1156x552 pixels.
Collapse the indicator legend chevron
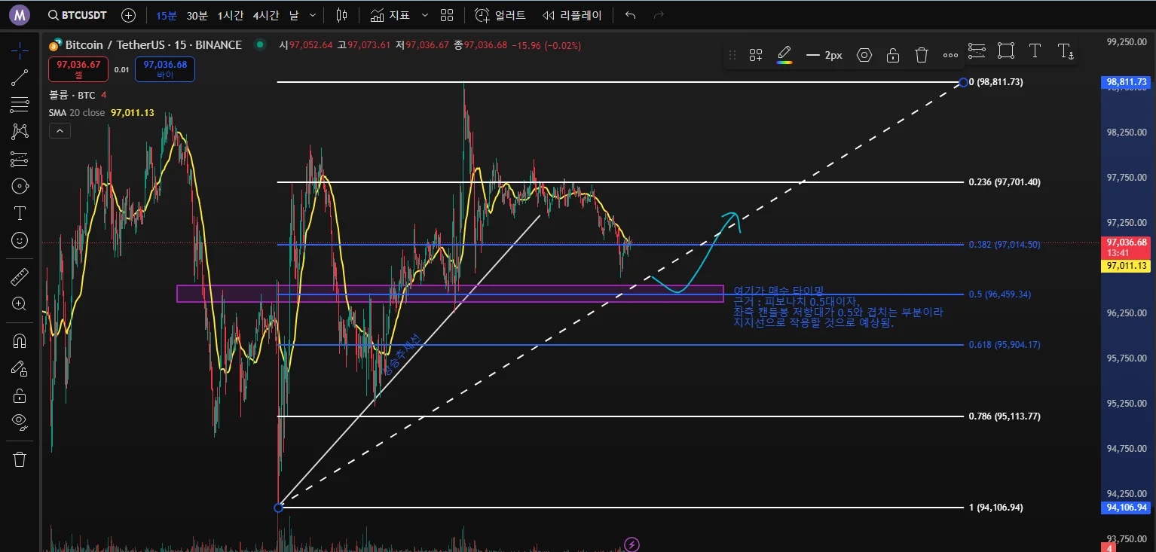coord(59,131)
